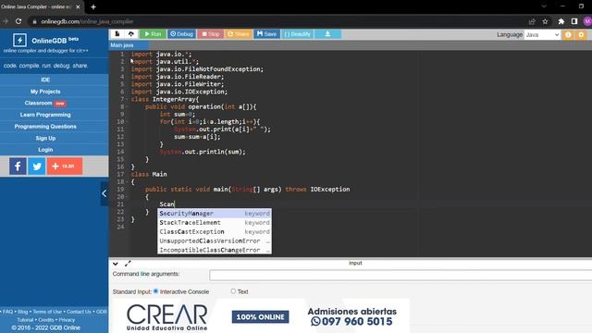The image size is (592, 333).
Task: Open the tab search chevron
Action: point(544,6)
